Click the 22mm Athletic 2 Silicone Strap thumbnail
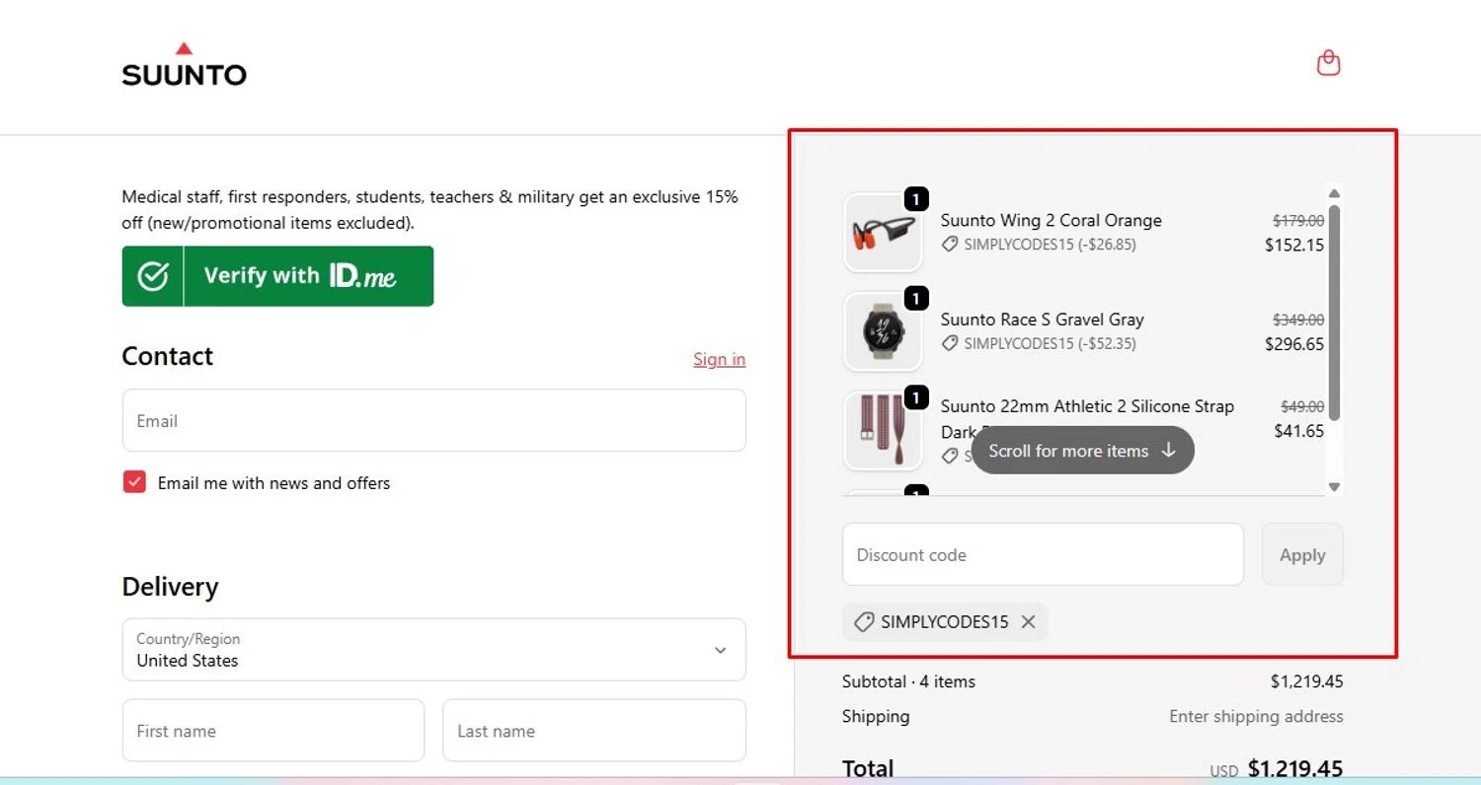The width and height of the screenshot is (1481, 785). tap(883, 431)
